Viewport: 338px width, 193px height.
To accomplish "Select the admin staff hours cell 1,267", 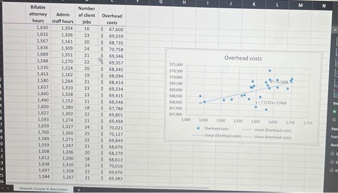I will 64,177.
